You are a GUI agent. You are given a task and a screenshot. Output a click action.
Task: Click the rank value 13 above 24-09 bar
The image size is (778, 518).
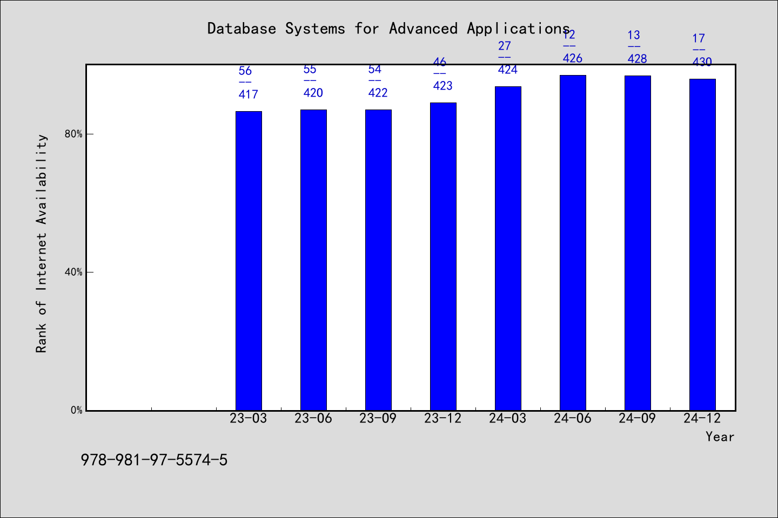click(634, 35)
